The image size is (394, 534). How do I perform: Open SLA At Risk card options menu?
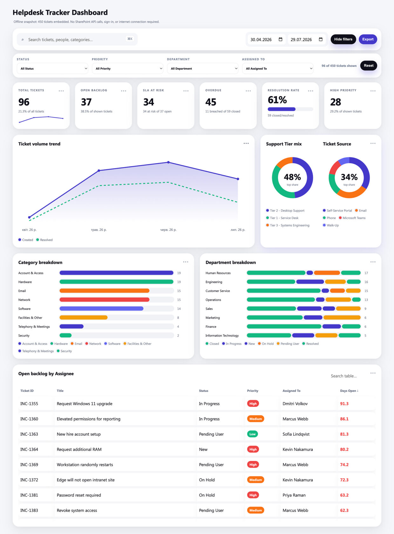[x=186, y=91]
